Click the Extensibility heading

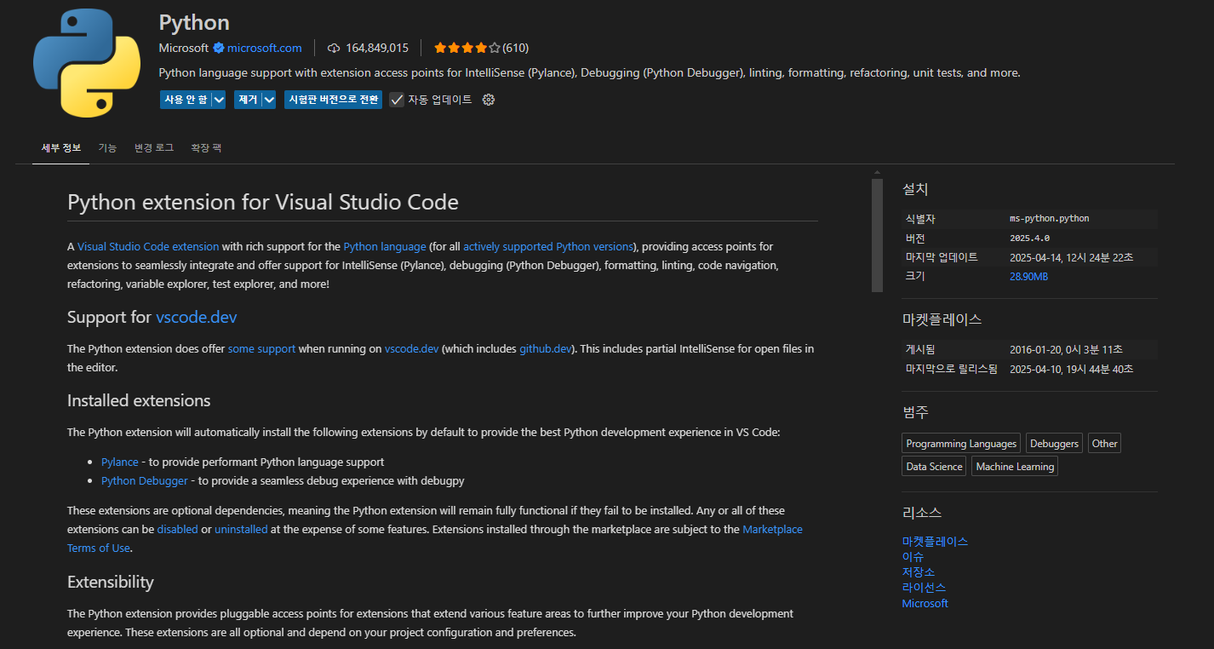click(x=111, y=582)
